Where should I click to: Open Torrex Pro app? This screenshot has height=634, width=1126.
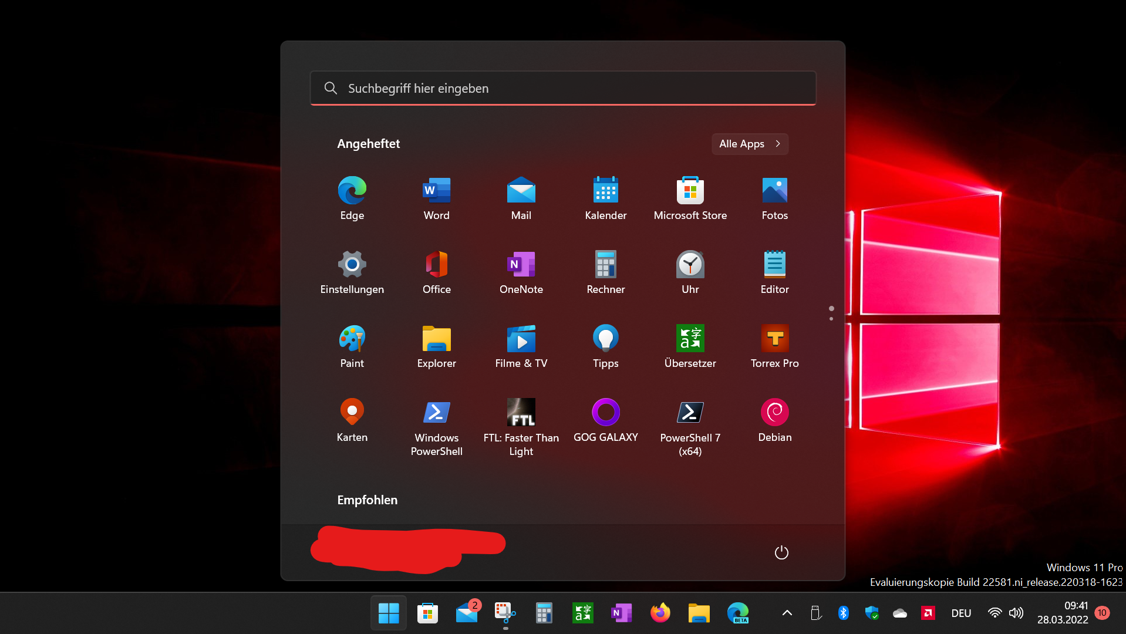pyautogui.click(x=775, y=346)
